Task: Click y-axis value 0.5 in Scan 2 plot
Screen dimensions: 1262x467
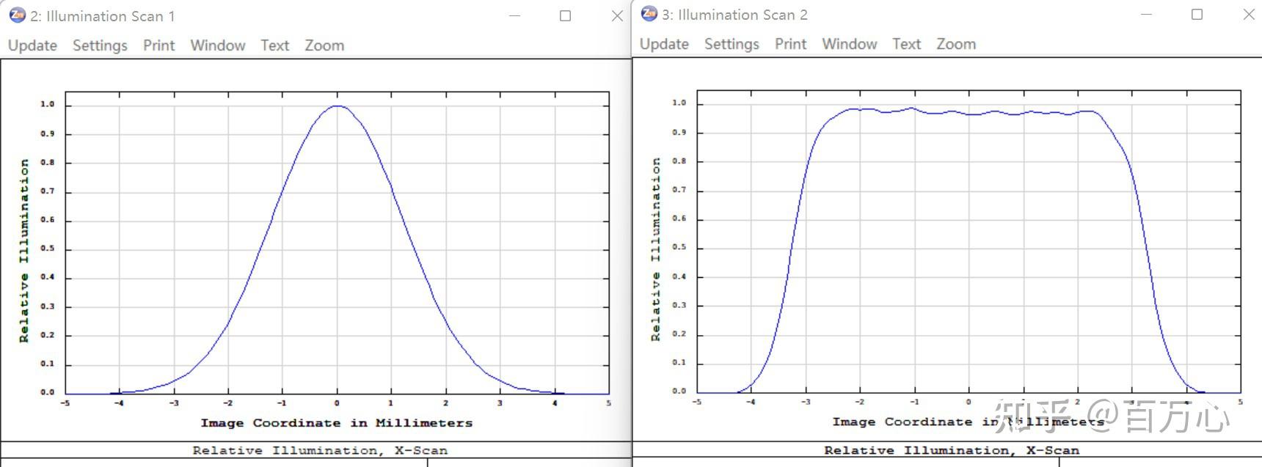Action: coord(679,247)
